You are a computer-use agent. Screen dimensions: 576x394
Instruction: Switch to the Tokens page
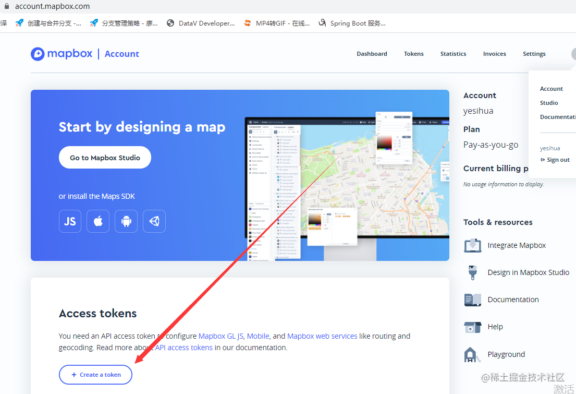coord(413,53)
